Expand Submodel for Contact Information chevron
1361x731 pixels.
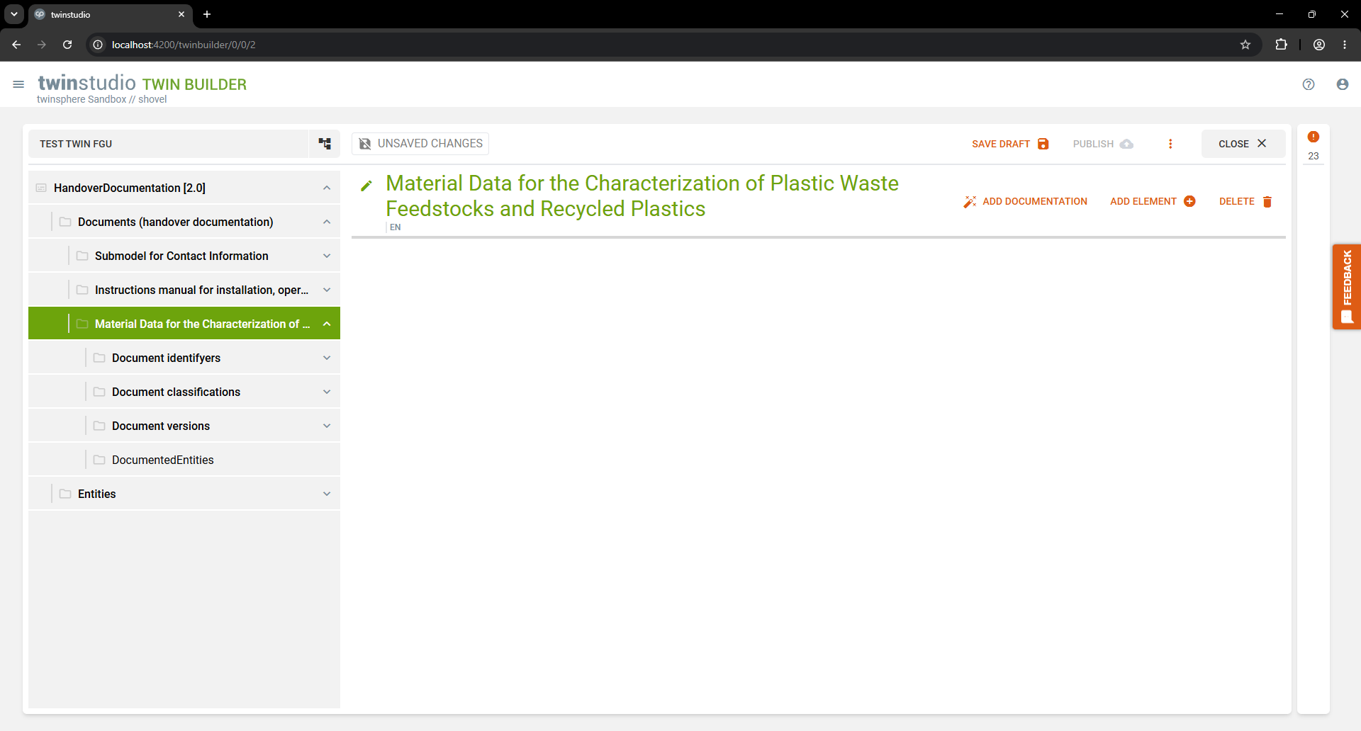pos(327,256)
